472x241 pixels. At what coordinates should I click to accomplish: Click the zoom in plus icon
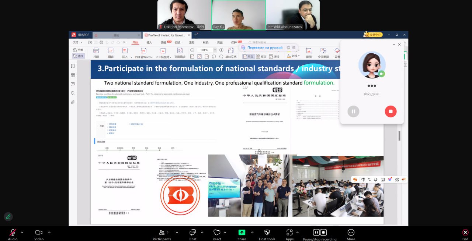pos(221,50)
